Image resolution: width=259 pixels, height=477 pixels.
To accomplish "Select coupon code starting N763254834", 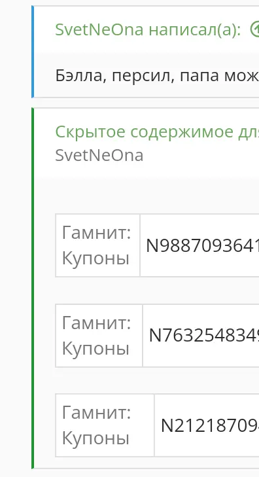I will (x=203, y=336).
